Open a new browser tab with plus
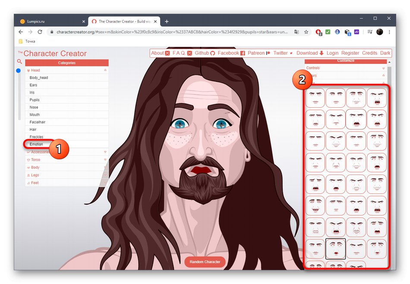Viewport: 410px width, 284px height. click(x=167, y=22)
